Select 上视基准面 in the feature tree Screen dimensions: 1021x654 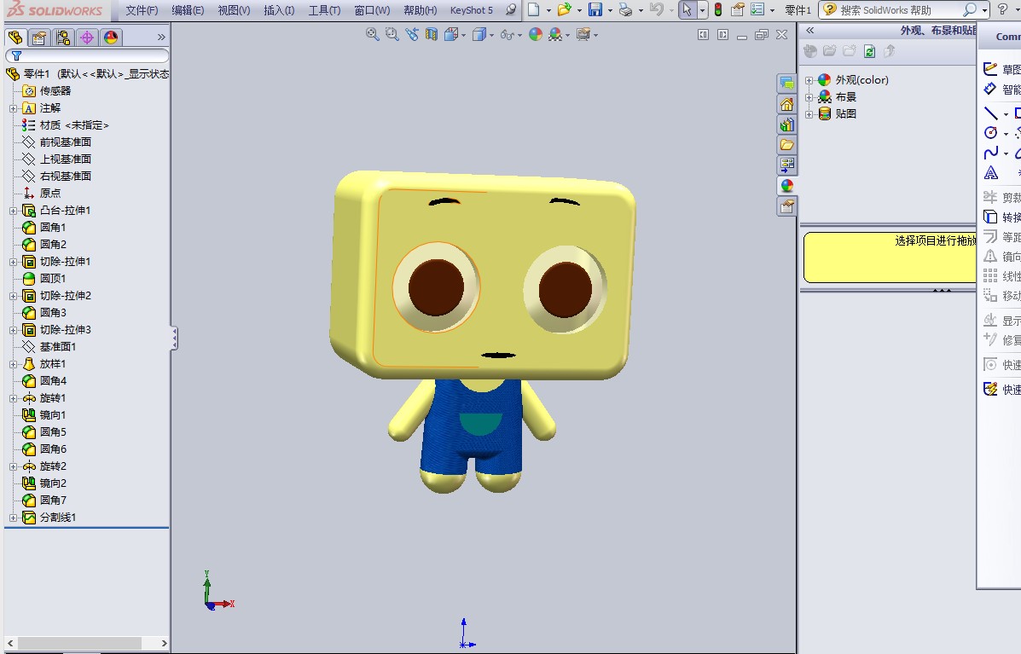point(65,159)
